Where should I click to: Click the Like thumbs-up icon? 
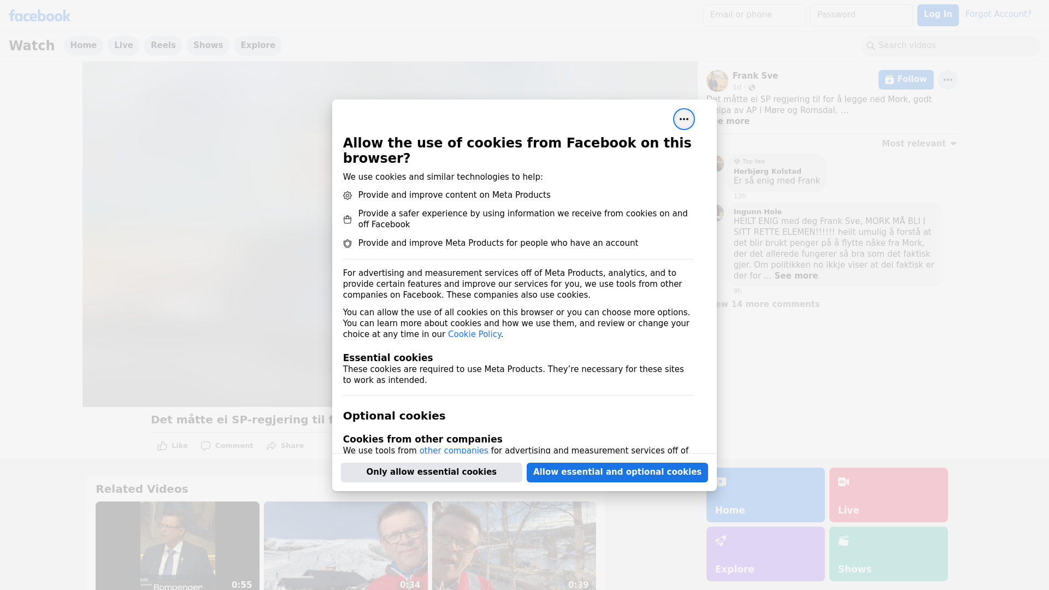(162, 446)
